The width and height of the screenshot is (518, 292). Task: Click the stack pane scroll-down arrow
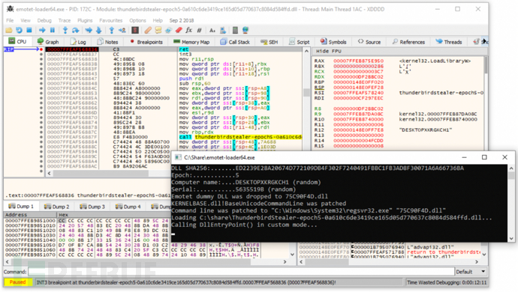click(x=484, y=254)
